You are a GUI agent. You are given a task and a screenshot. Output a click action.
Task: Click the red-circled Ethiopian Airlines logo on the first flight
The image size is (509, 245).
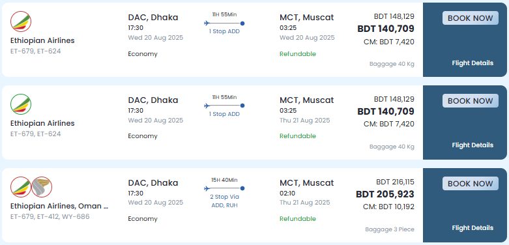click(21, 22)
